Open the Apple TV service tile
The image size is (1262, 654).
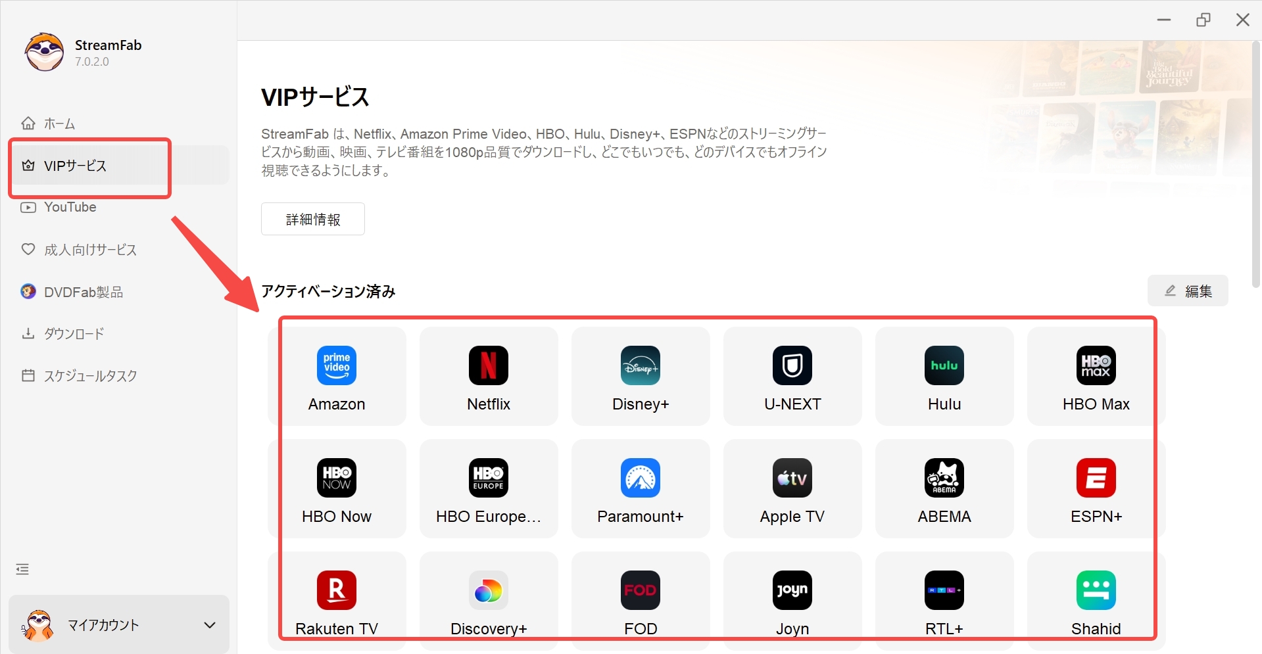click(792, 488)
